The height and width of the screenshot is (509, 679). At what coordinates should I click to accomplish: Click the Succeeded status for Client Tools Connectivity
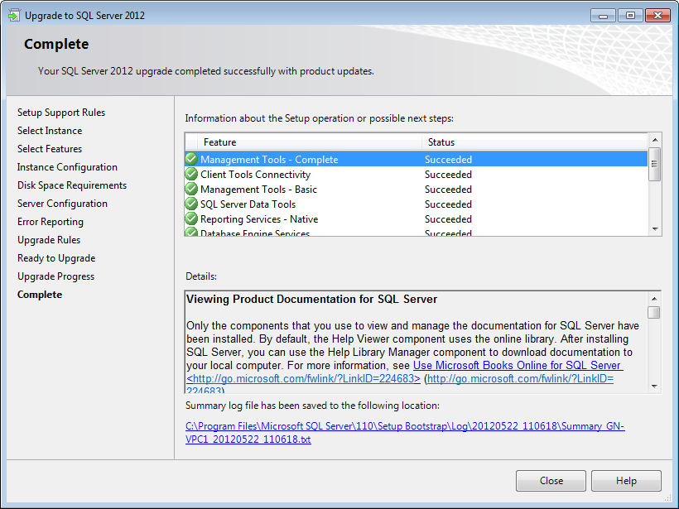[x=448, y=175]
